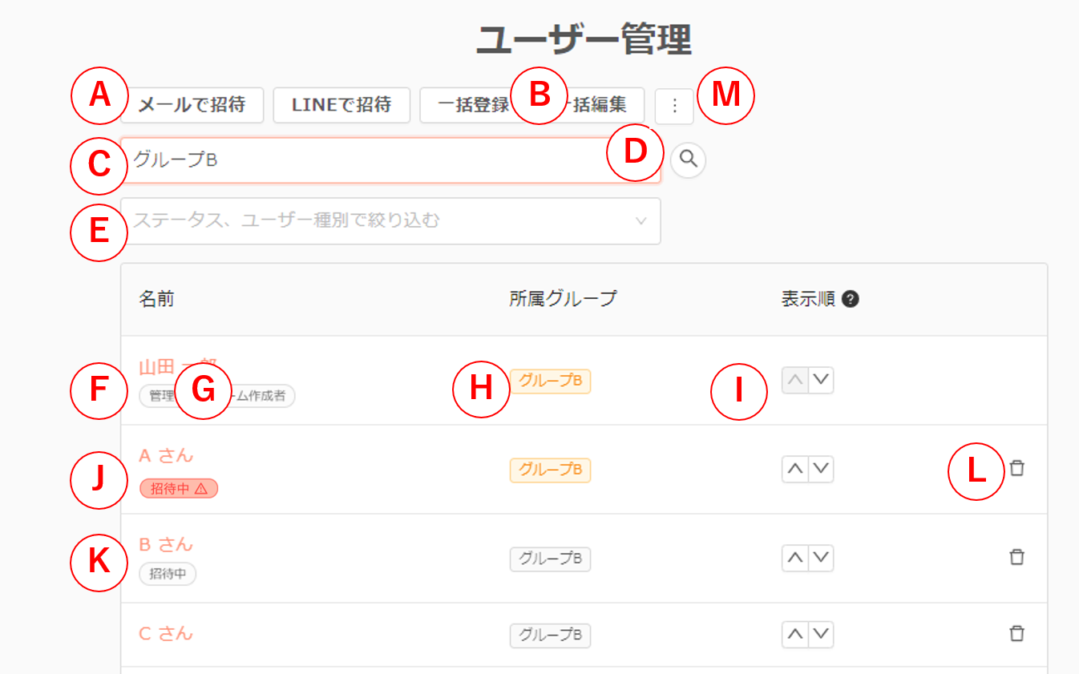1079x674 pixels.
Task: Click the help icon beside 表示順
Action: coord(851,300)
